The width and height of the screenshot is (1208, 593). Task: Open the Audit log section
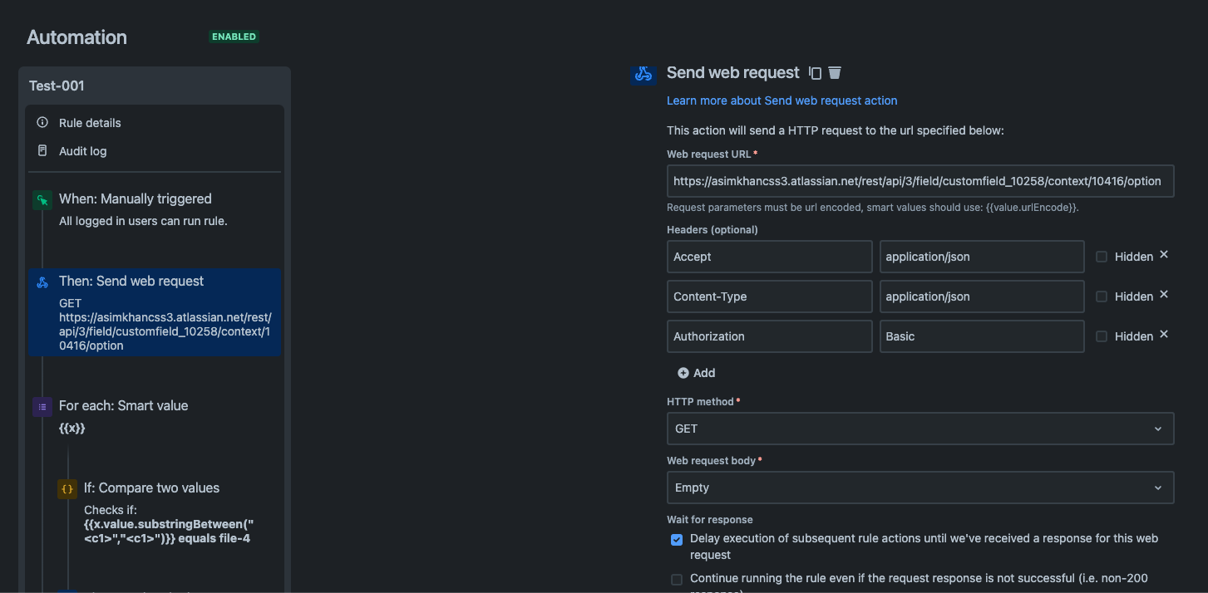click(81, 150)
